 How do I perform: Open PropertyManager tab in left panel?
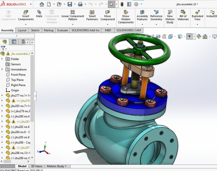(x=14, y=42)
